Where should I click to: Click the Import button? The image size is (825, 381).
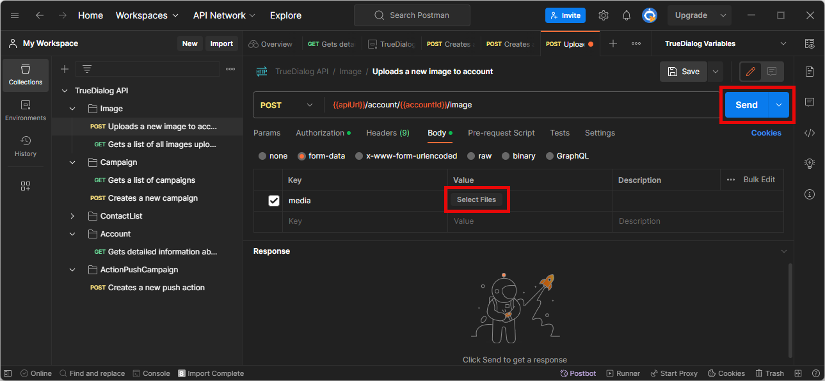point(221,43)
